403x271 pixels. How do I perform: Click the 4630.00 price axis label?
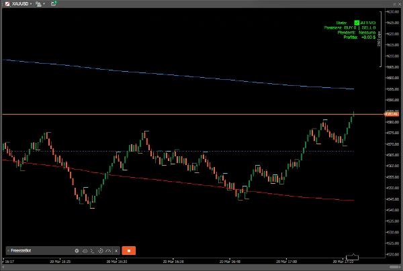(393, 12)
